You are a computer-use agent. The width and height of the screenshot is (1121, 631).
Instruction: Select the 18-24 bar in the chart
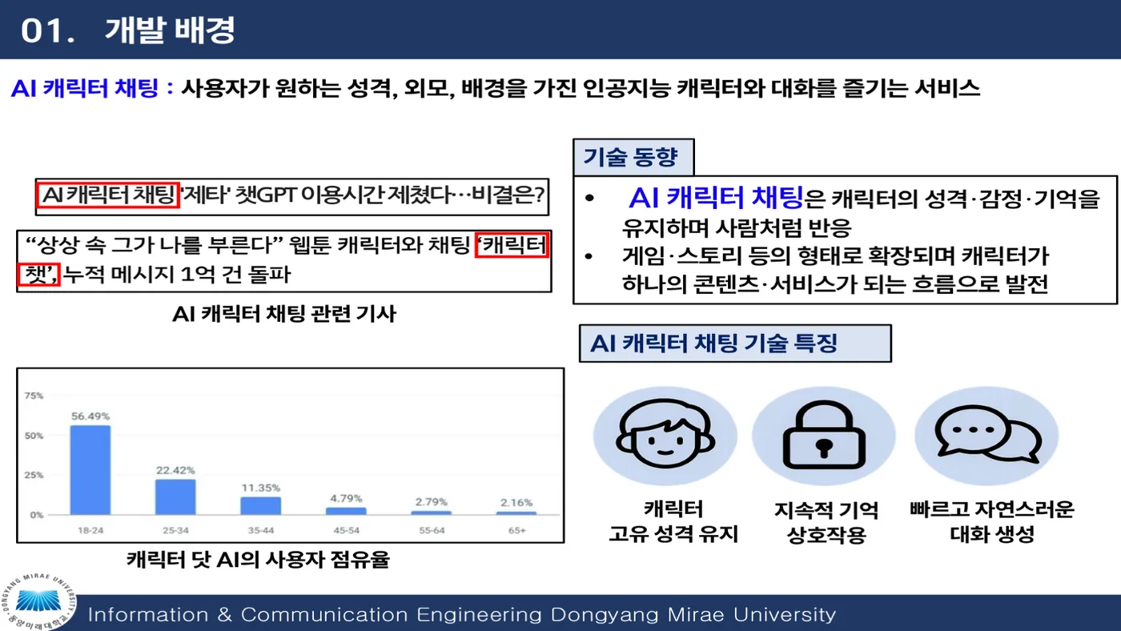[x=90, y=470]
